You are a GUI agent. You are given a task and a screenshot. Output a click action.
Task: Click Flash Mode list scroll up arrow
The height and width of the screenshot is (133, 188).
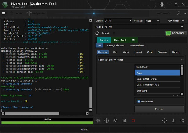(x=182, y=66)
